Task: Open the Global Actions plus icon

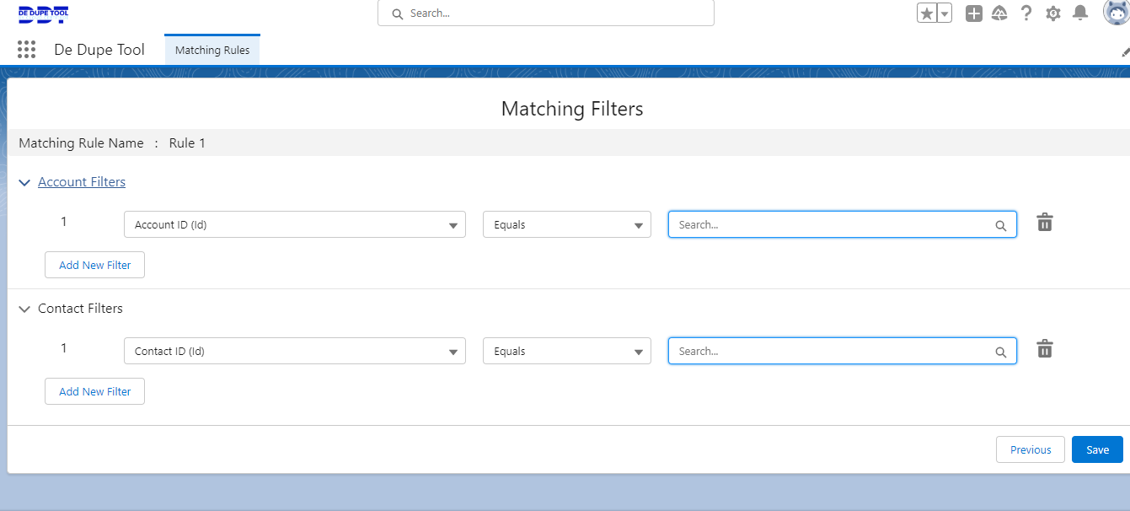Action: 974,13
